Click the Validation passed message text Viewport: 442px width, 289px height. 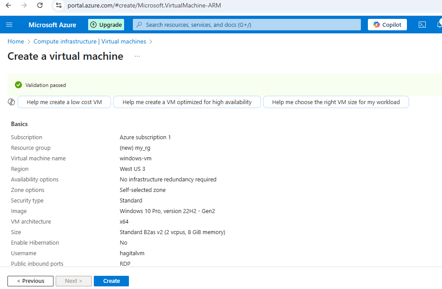[x=46, y=85]
